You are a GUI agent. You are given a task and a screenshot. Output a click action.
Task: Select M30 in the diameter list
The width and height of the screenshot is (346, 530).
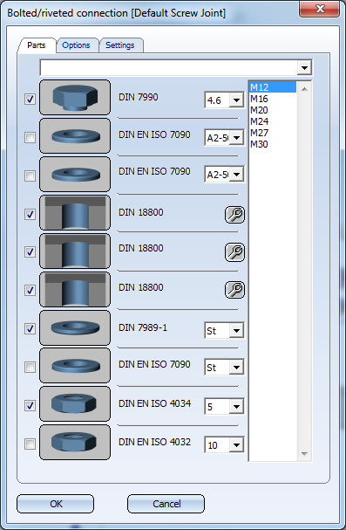[273, 144]
